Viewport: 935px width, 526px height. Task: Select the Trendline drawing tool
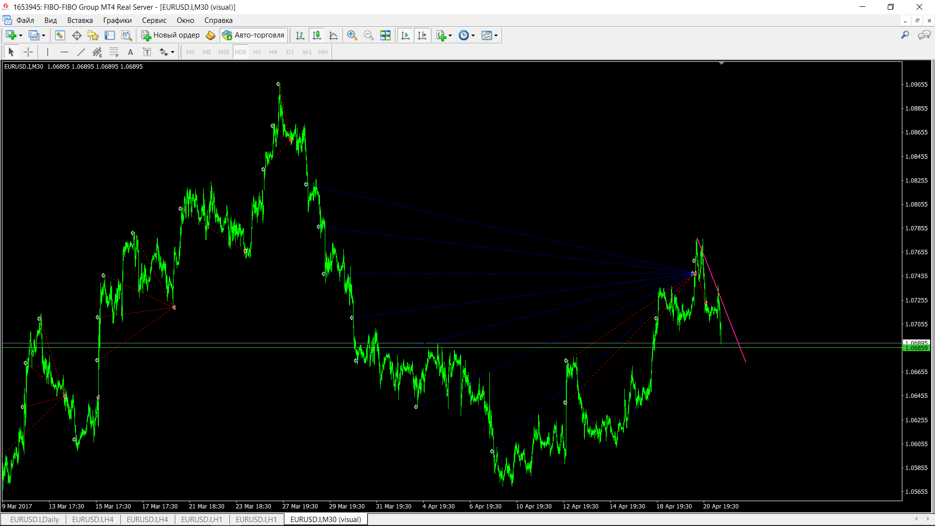pos(81,52)
